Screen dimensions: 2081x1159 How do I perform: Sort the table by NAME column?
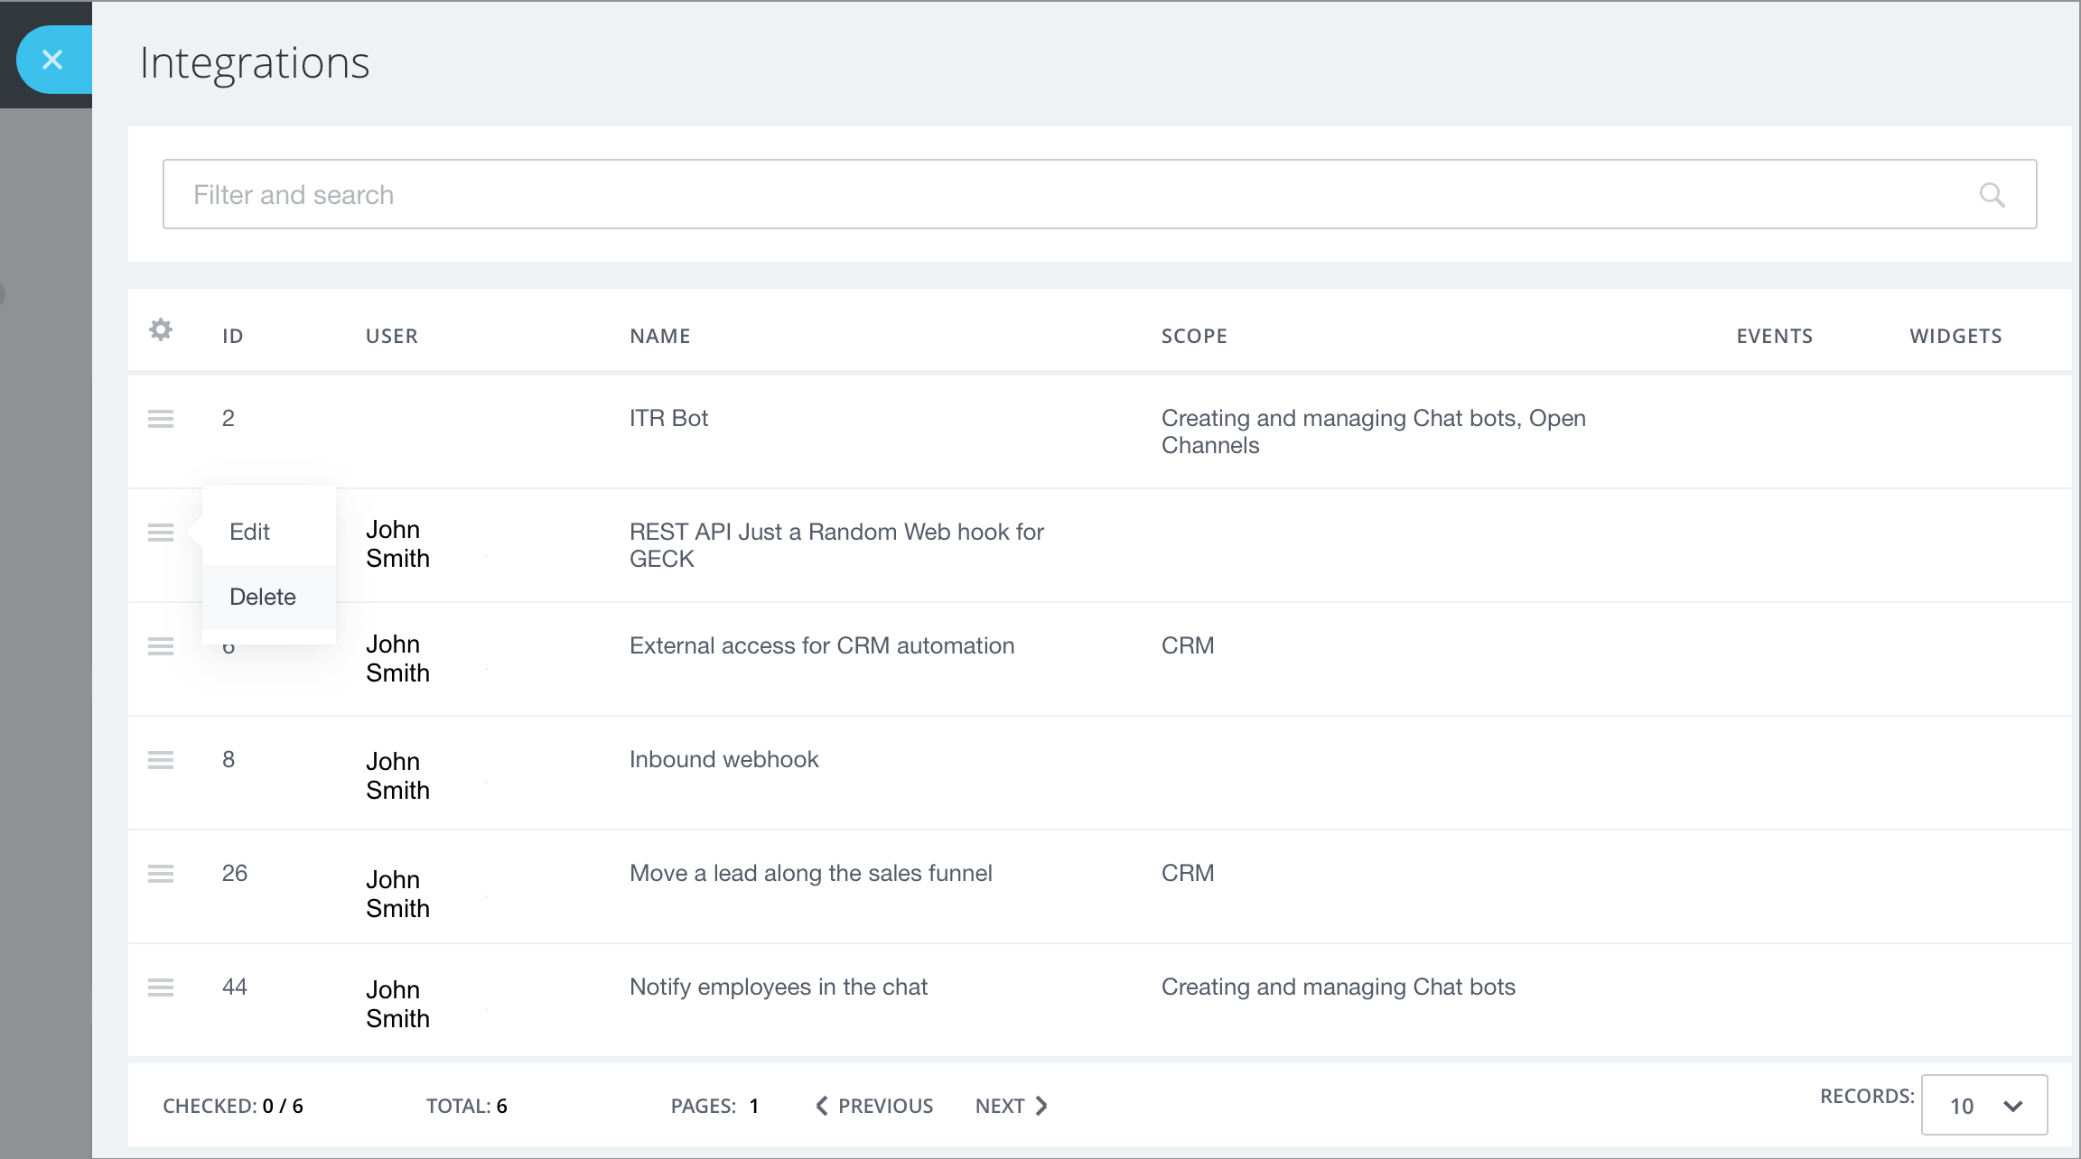(x=659, y=335)
